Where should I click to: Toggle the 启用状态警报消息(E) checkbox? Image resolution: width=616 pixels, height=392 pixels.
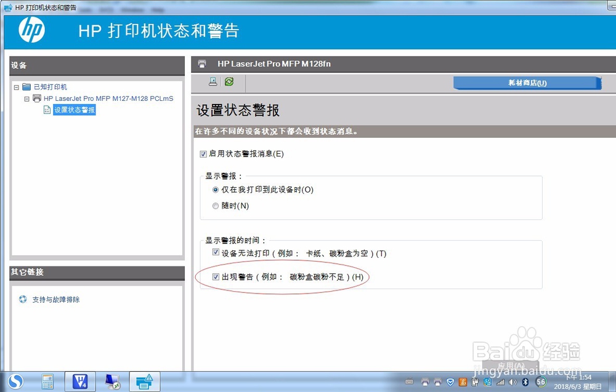coord(203,154)
